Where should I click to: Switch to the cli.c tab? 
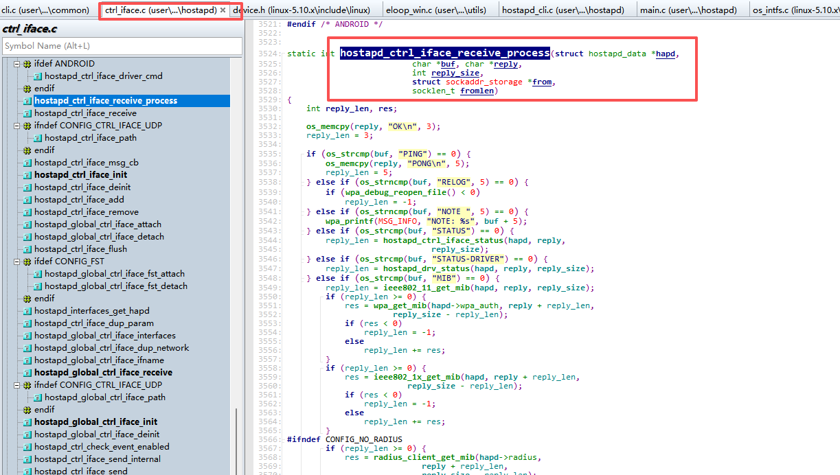(47, 10)
